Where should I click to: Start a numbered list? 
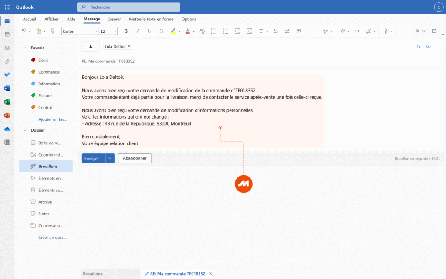click(225, 31)
